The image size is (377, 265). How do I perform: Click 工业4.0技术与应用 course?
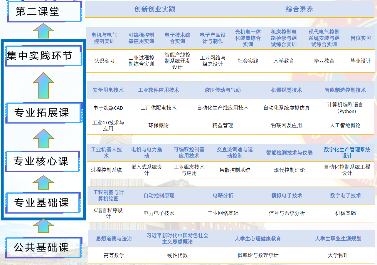(108, 125)
